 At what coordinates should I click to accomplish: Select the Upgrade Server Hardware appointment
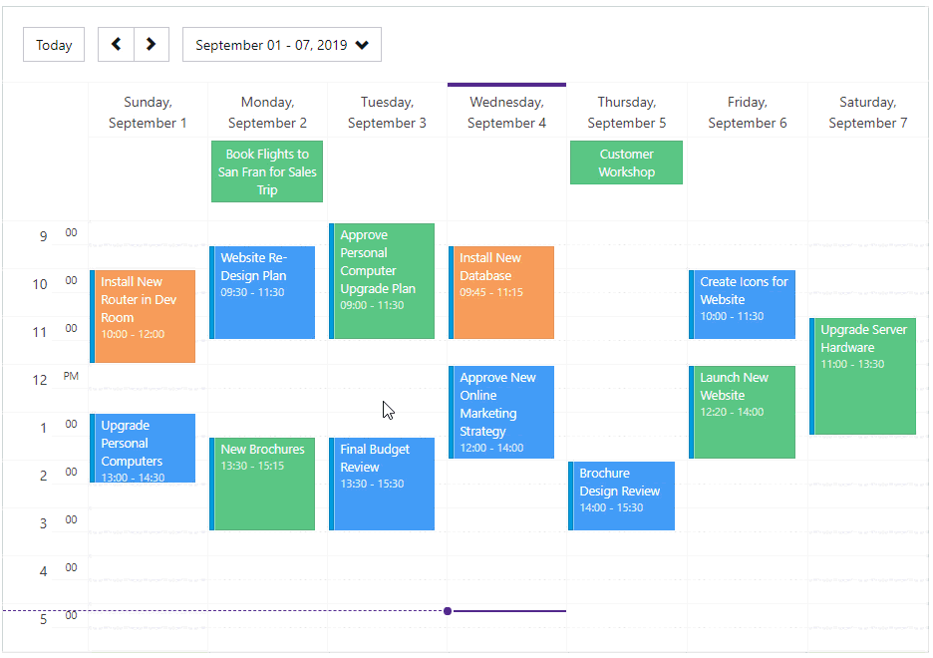(x=864, y=376)
